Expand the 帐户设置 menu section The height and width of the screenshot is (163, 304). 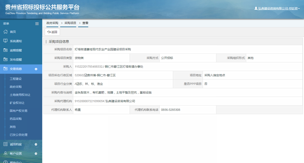tap(36, 153)
